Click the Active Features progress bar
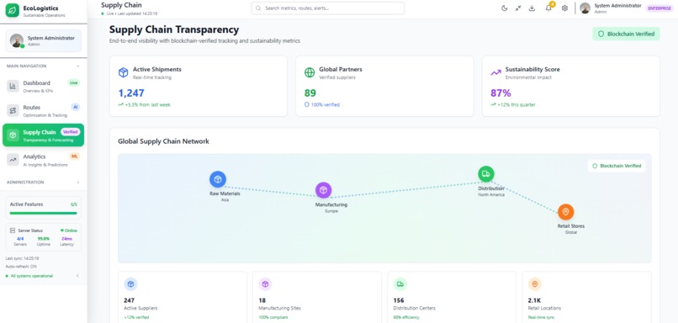The height and width of the screenshot is (323, 678). [x=43, y=213]
